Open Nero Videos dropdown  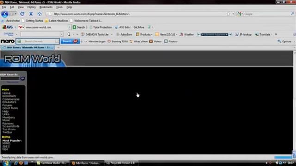(x=156, y=41)
